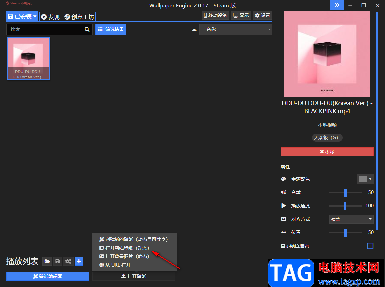
Task: Enable the 显示颜色选项 checkbox
Action: tap(370, 246)
